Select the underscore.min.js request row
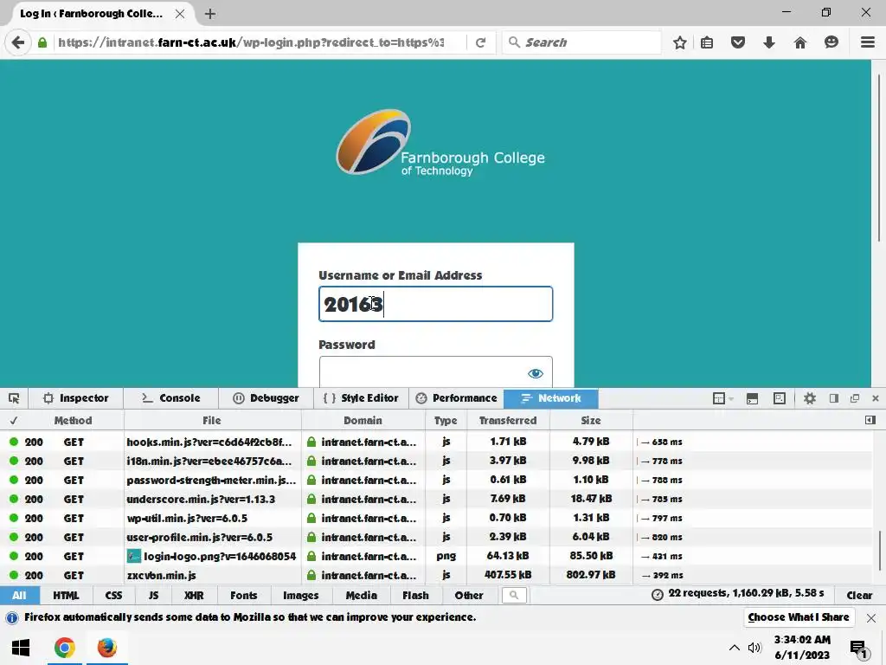 pyautogui.click(x=436, y=499)
